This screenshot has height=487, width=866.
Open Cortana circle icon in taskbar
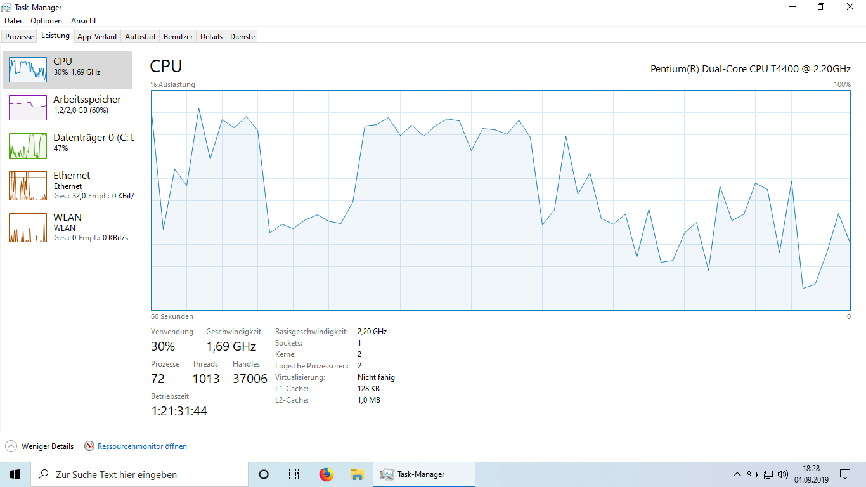[x=264, y=474]
